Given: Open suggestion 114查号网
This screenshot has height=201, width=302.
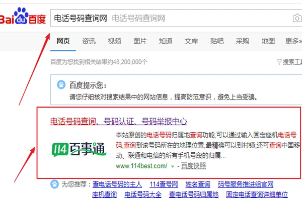Looking at the screenshot, I should click(164, 184).
